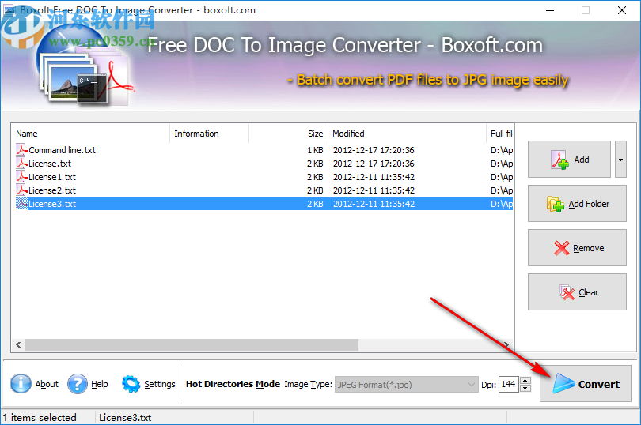This screenshot has height=425, width=641.
Task: Close the converter window
Action: point(622,10)
